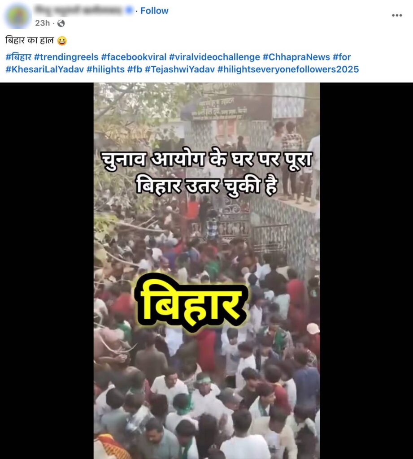
Task: Open the #facebookviral hashtag
Action: click(x=134, y=57)
